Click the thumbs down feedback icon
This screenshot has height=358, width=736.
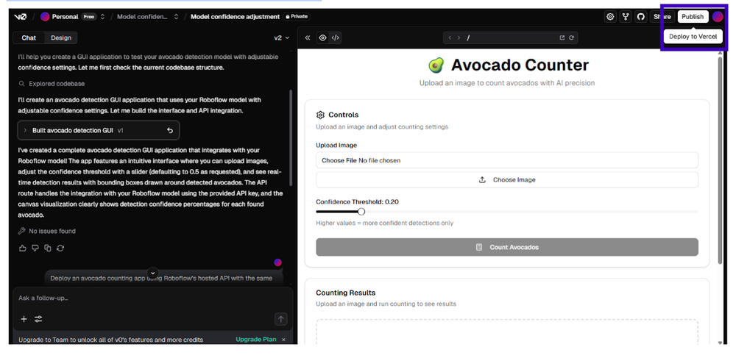click(35, 248)
